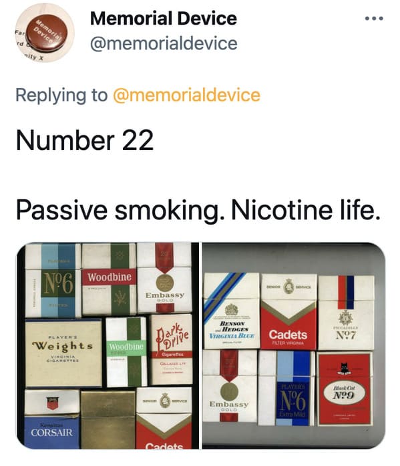Click the Memorial Device profile avatar
This screenshot has width=400, height=466.
click(45, 33)
